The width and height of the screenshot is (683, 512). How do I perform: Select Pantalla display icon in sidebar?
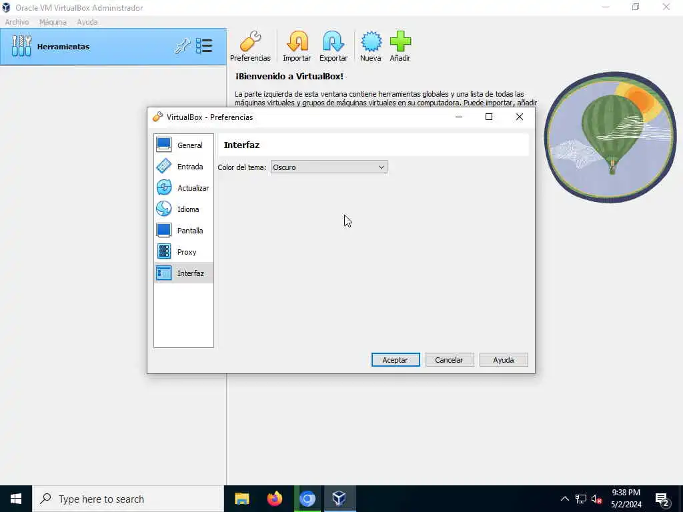[x=164, y=230]
